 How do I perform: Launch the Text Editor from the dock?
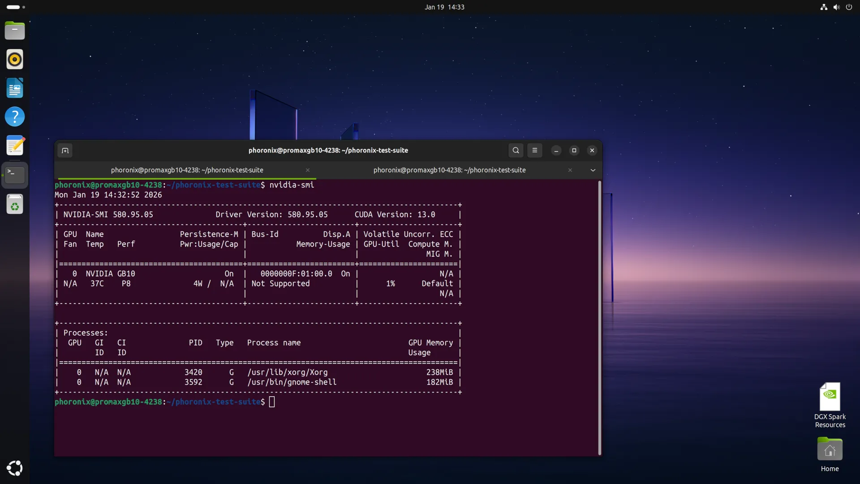tap(15, 146)
